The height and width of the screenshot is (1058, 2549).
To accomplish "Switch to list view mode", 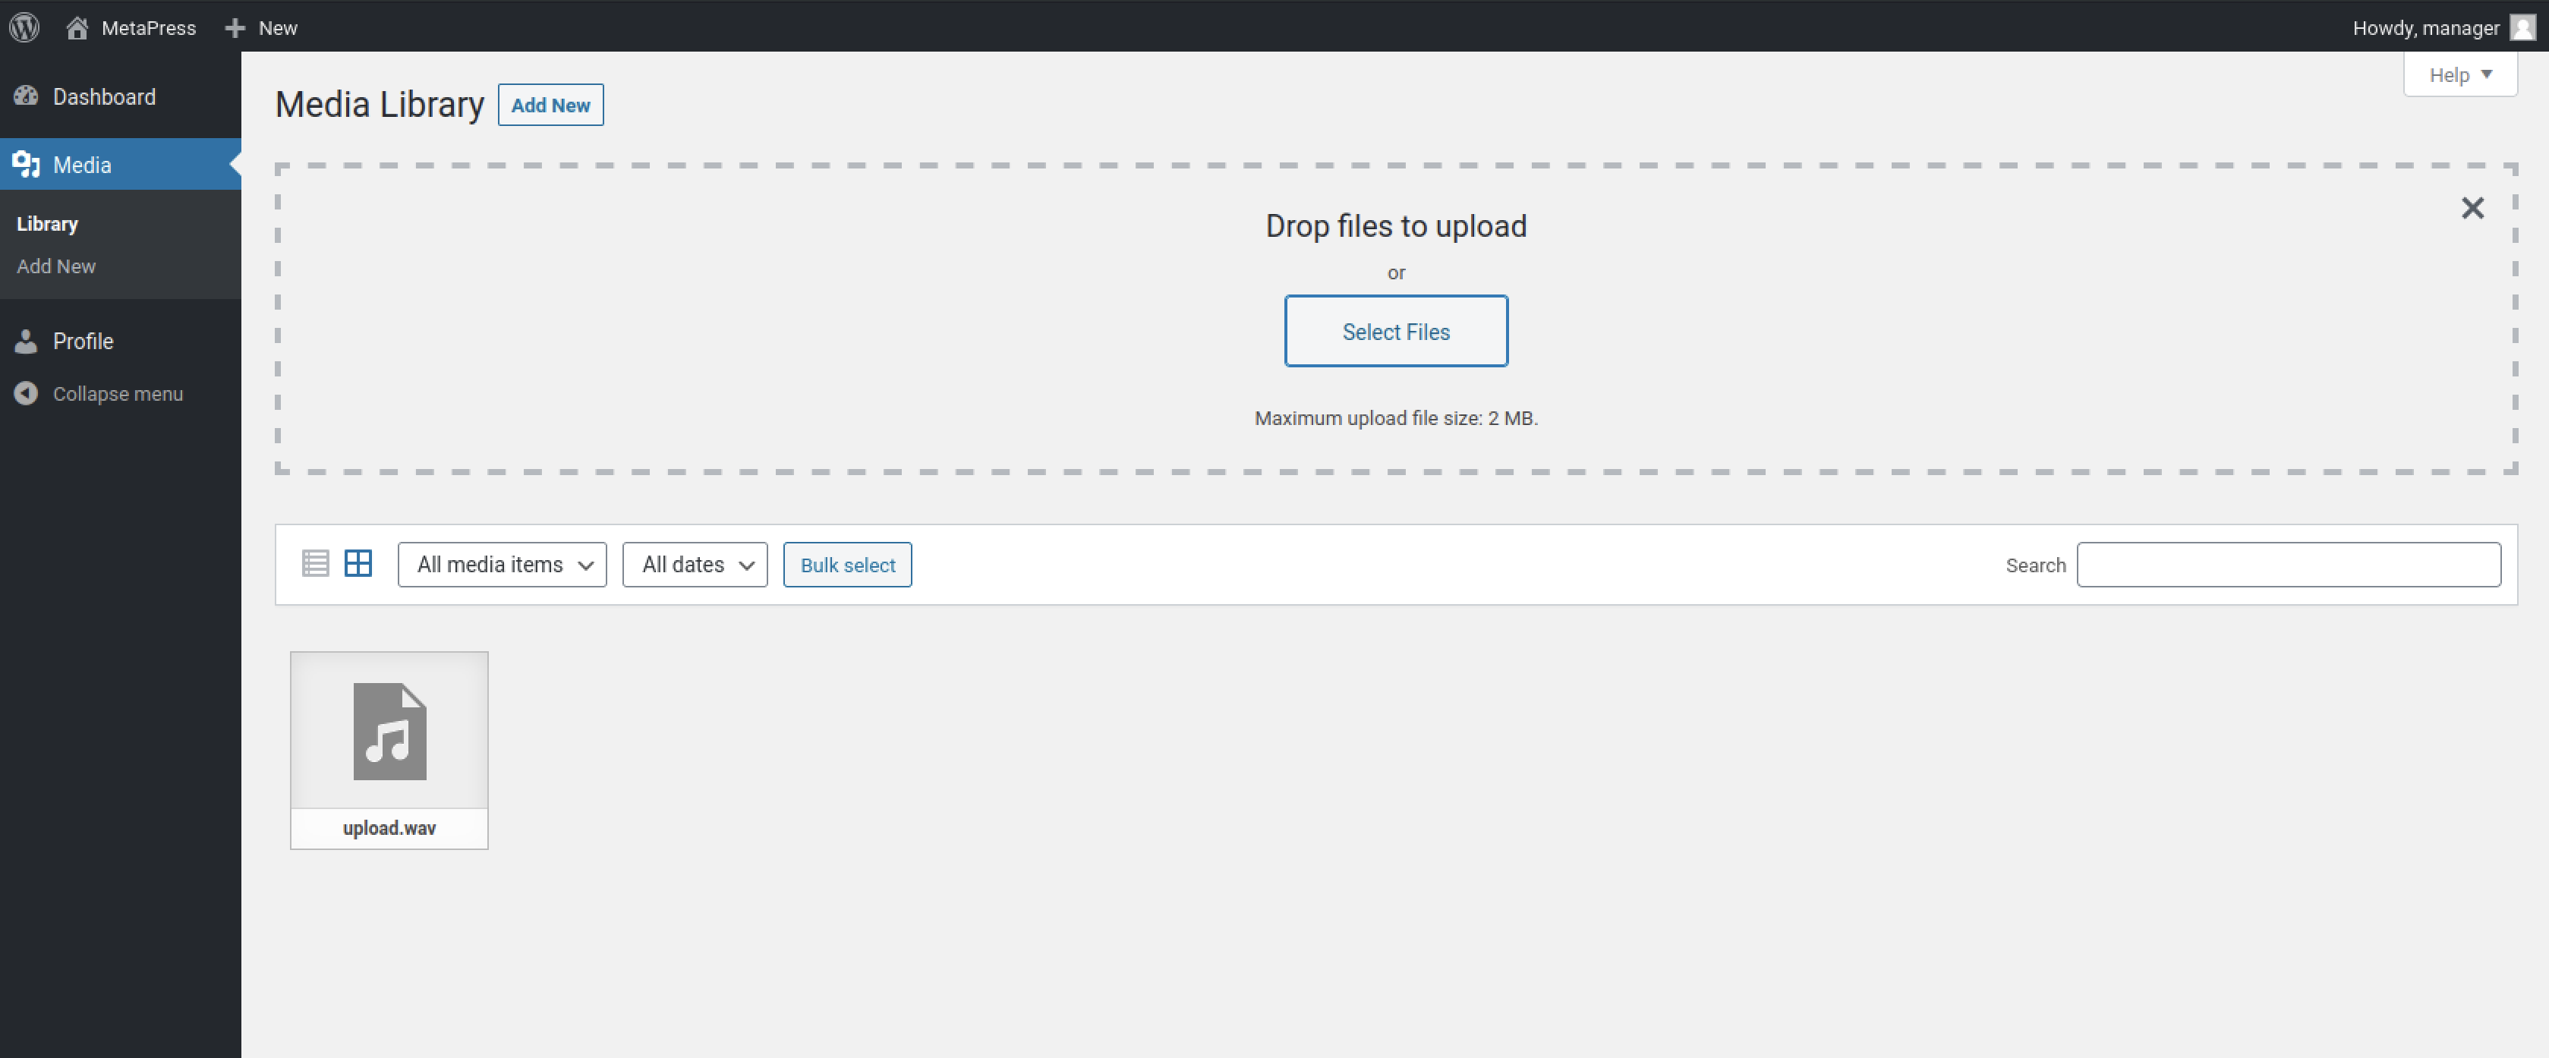I will (316, 563).
